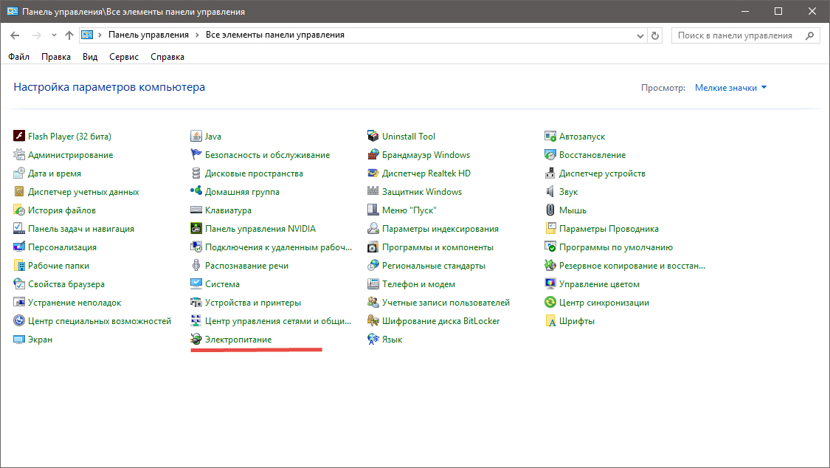The image size is (830, 468).
Task: Click the Дата и время clock icon
Action: click(x=19, y=173)
